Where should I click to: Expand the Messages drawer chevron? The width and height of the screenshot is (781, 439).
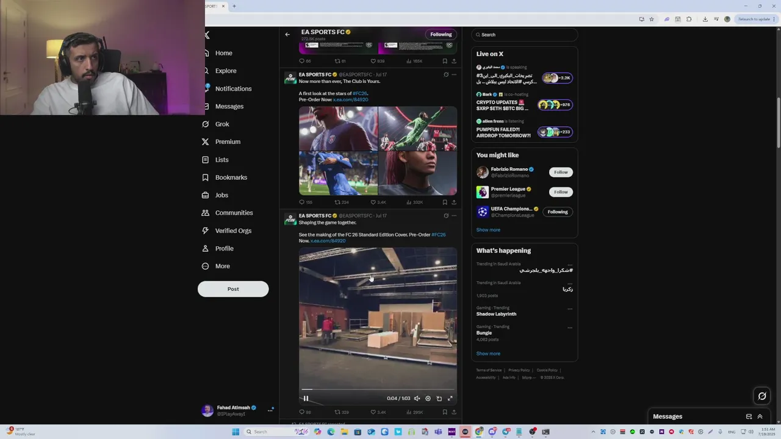[x=760, y=416]
